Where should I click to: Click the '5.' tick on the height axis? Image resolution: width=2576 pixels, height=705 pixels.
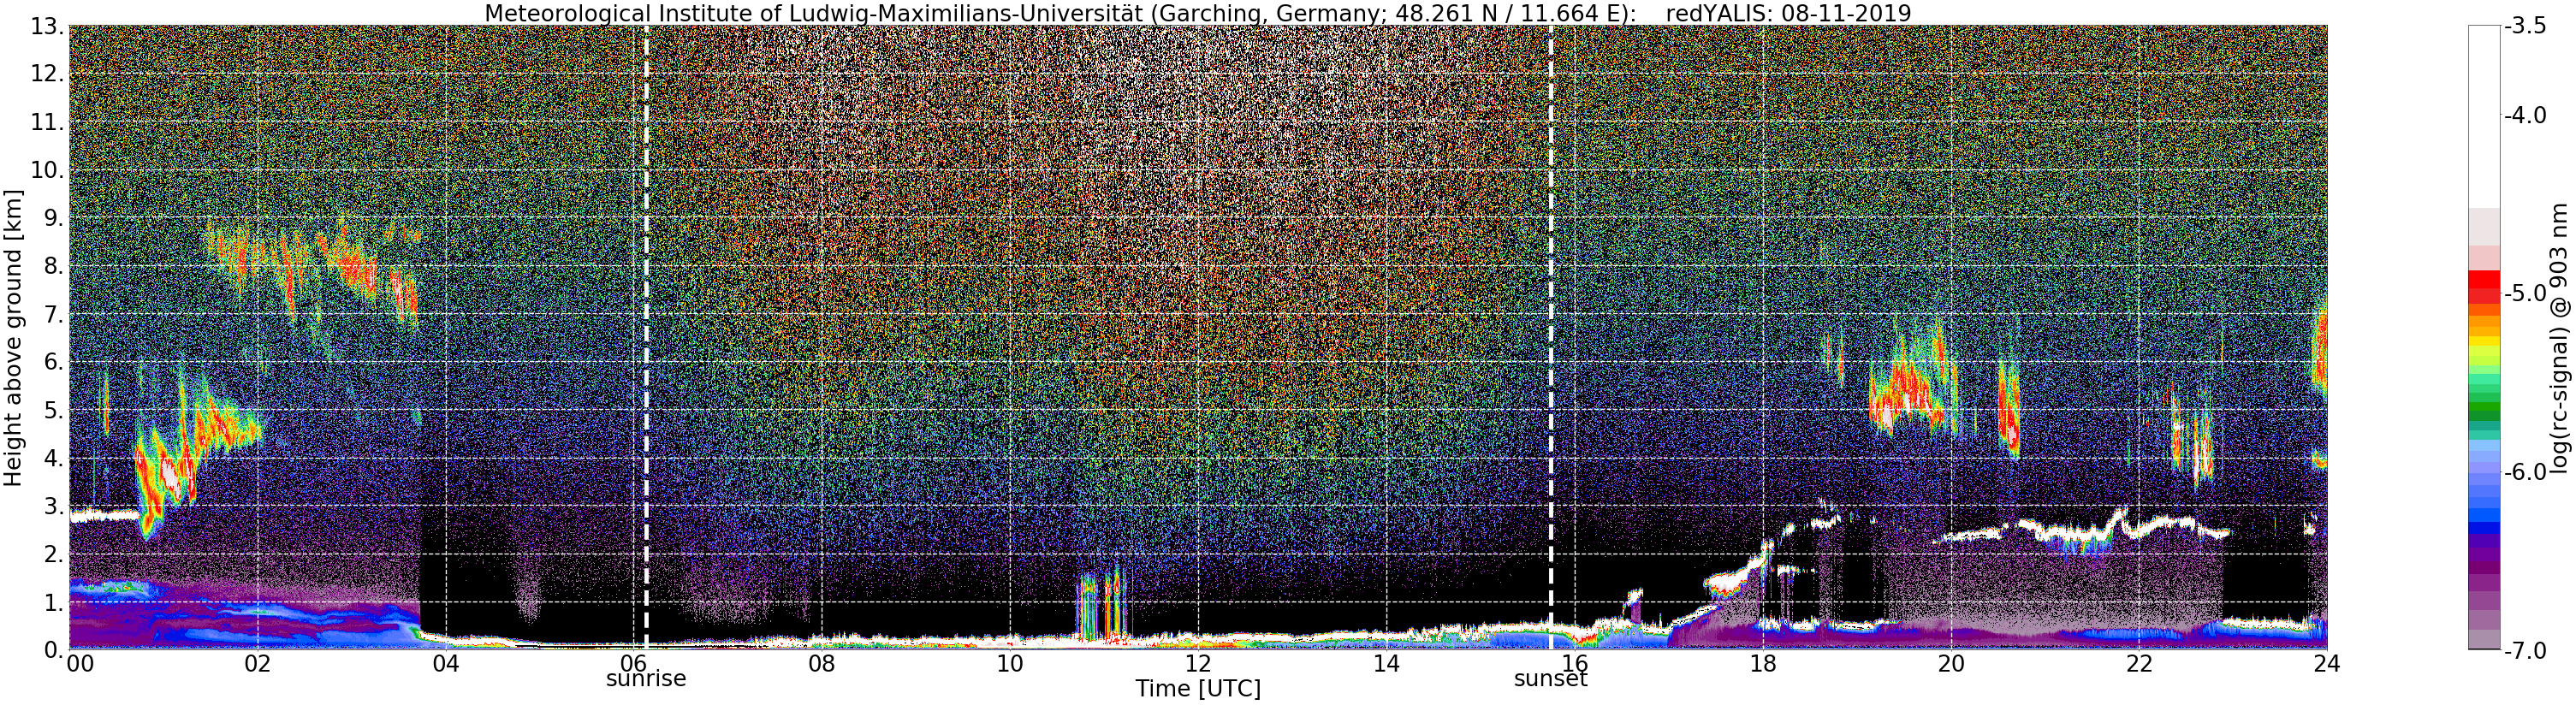tap(54, 410)
